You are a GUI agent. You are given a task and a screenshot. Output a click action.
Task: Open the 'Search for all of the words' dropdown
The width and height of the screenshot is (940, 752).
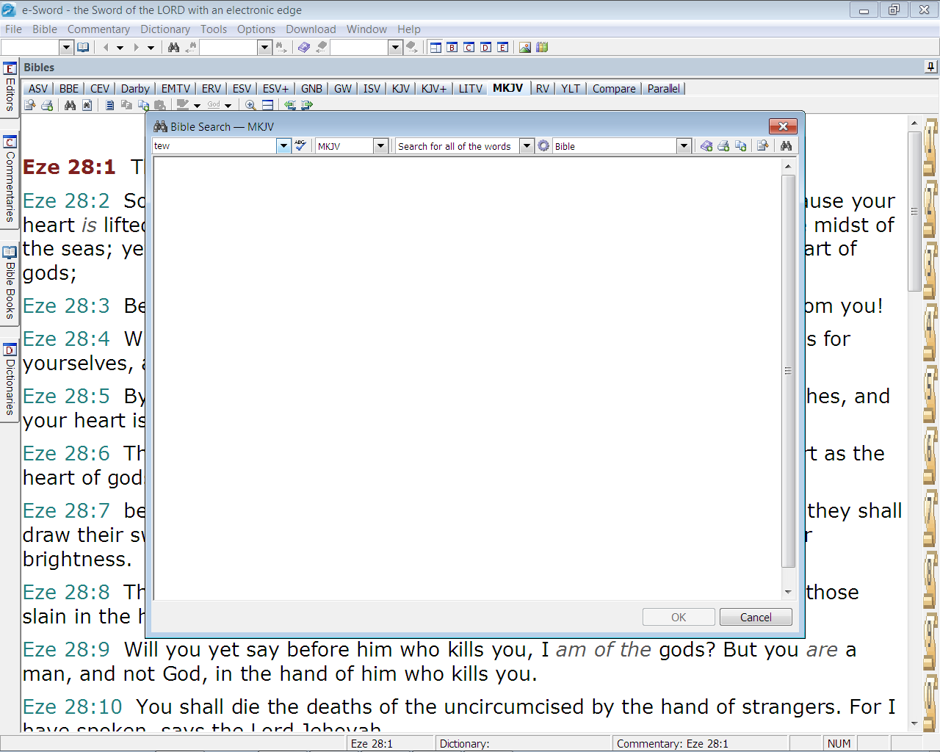tap(527, 145)
